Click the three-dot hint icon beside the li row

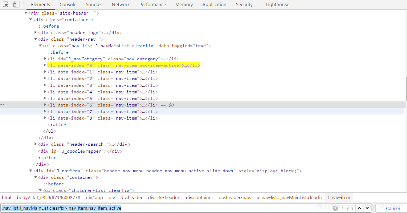click(2, 104)
